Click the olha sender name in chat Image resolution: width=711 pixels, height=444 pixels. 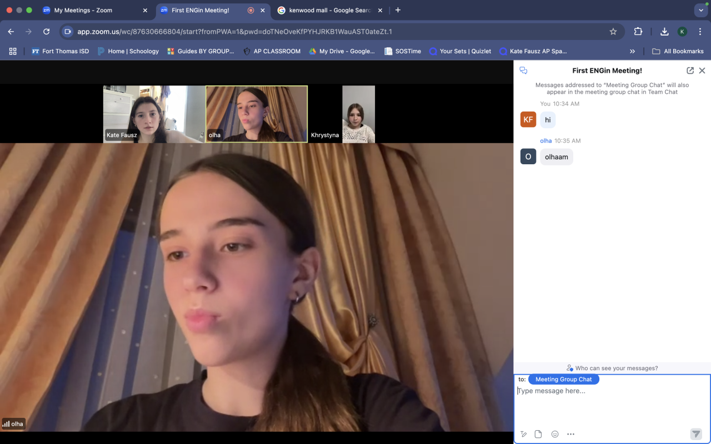(546, 141)
